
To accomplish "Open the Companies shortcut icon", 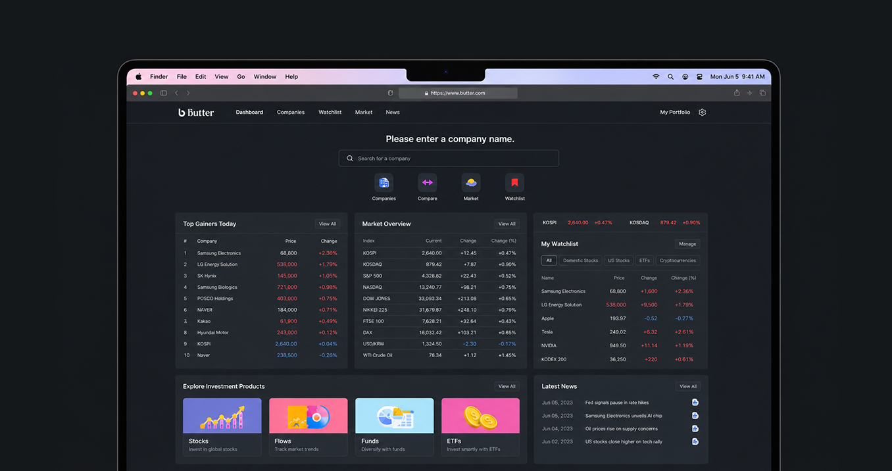I will [x=384, y=182].
